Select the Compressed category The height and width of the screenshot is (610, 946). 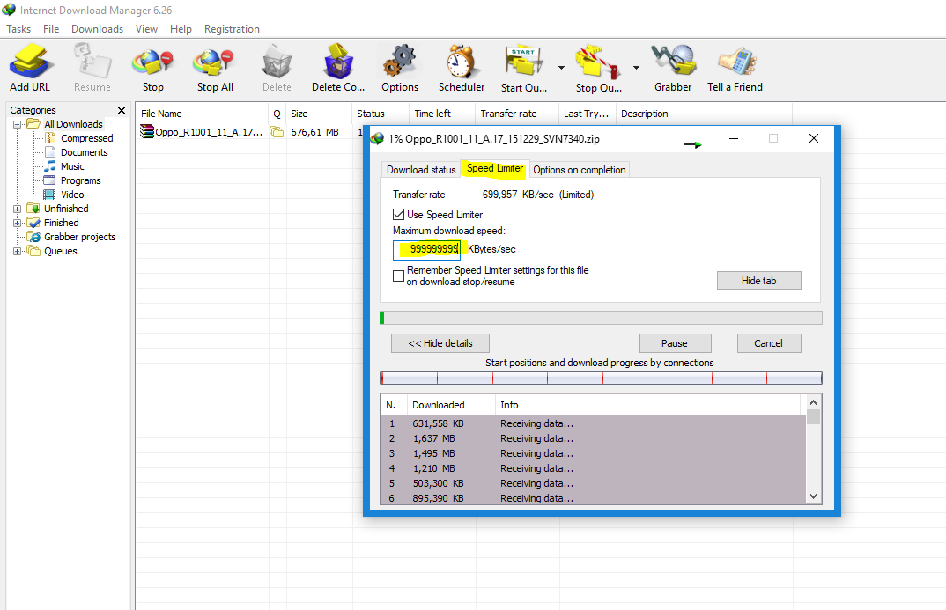pos(87,138)
